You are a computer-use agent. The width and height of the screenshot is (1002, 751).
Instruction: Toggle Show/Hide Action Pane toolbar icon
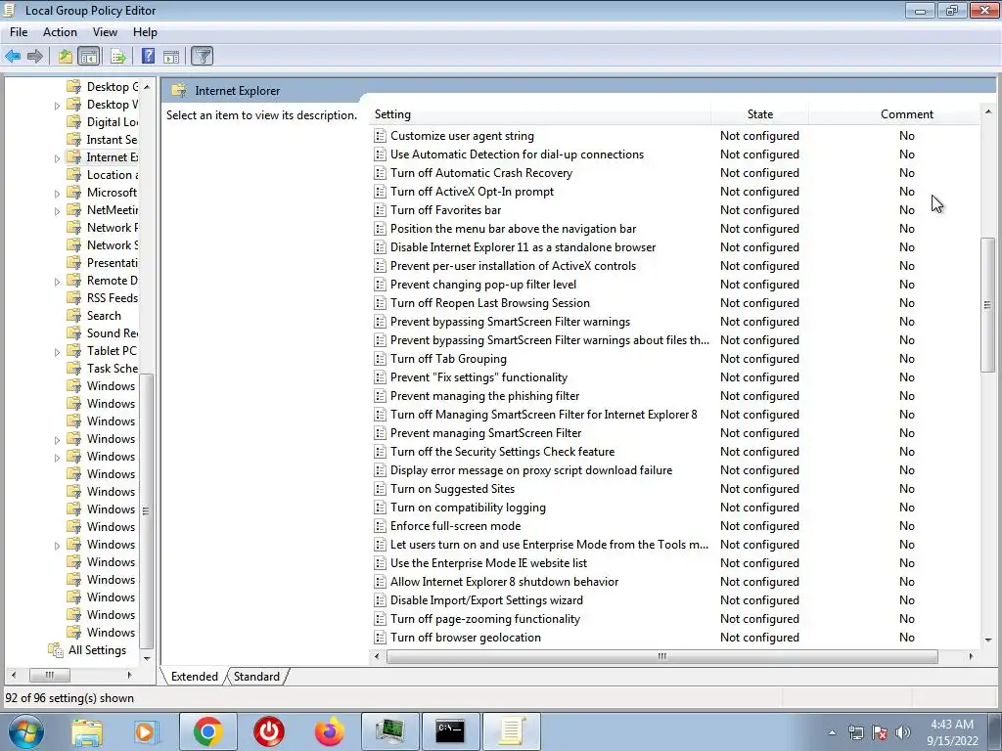tap(171, 56)
